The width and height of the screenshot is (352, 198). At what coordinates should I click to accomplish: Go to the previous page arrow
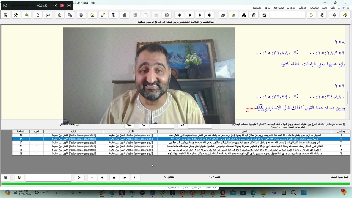[189, 15]
